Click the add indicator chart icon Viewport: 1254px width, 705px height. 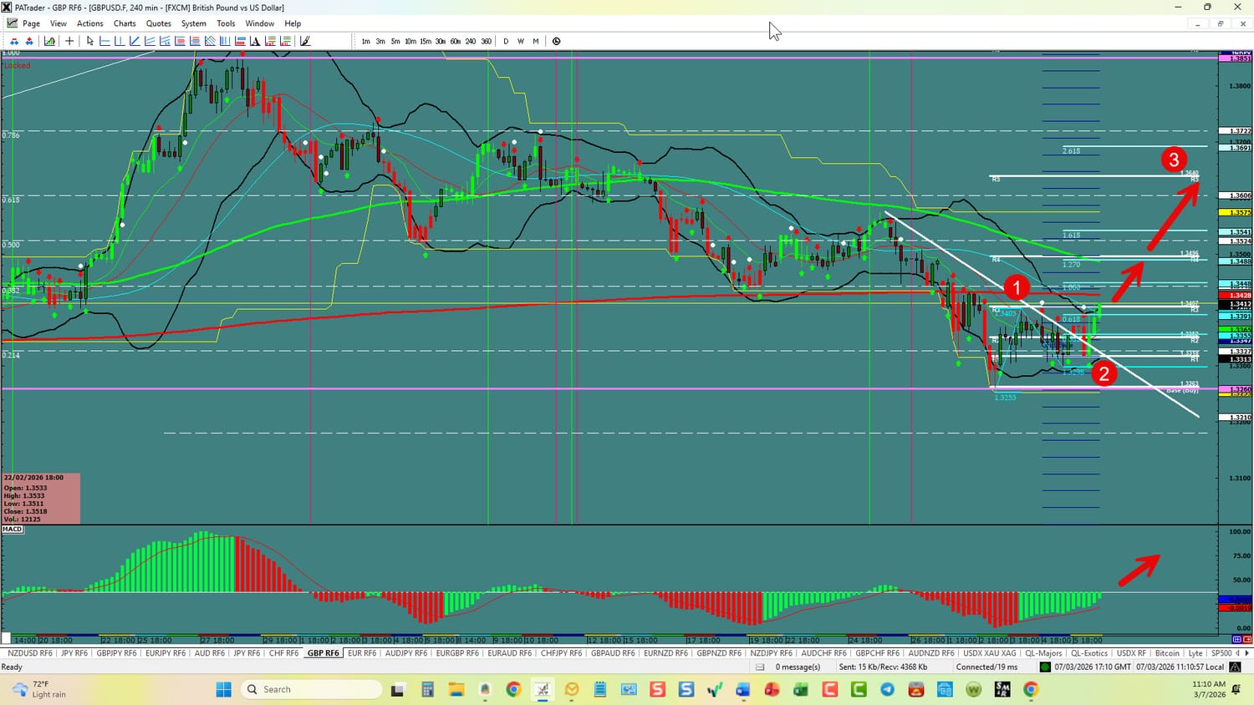tap(50, 41)
